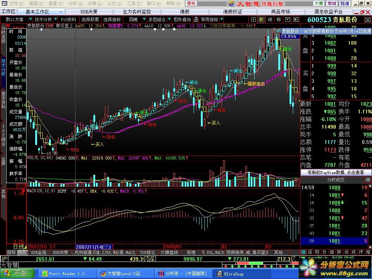The width and height of the screenshot is (372, 279).
Task: Toggle the 权 adjustment icon
Action: [x=261, y=20]
